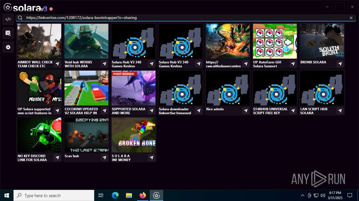Open South Bronx thumbnail
This screenshot has height=201, width=359.
click(x=322, y=41)
